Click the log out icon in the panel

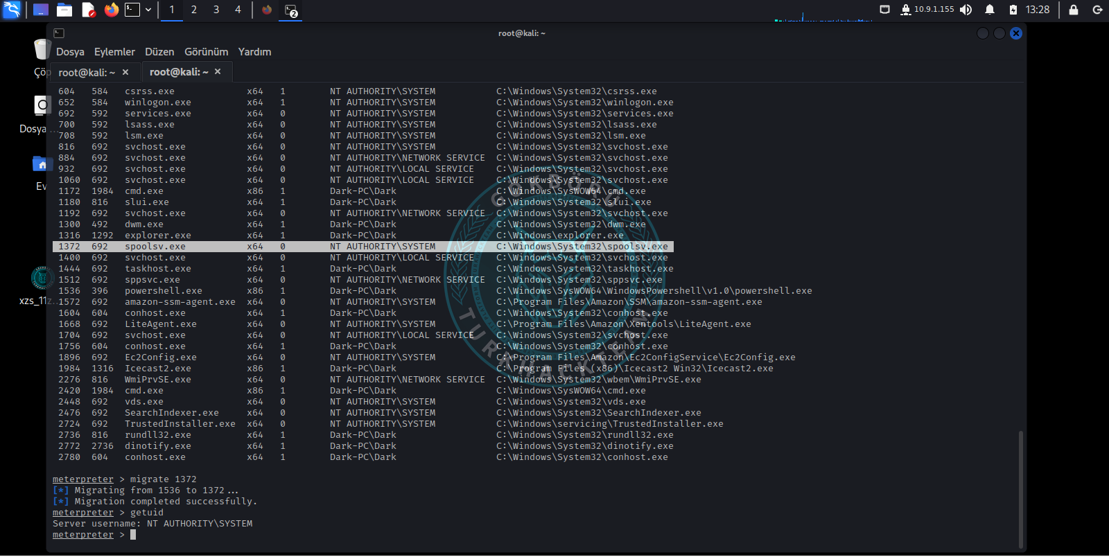click(x=1097, y=10)
